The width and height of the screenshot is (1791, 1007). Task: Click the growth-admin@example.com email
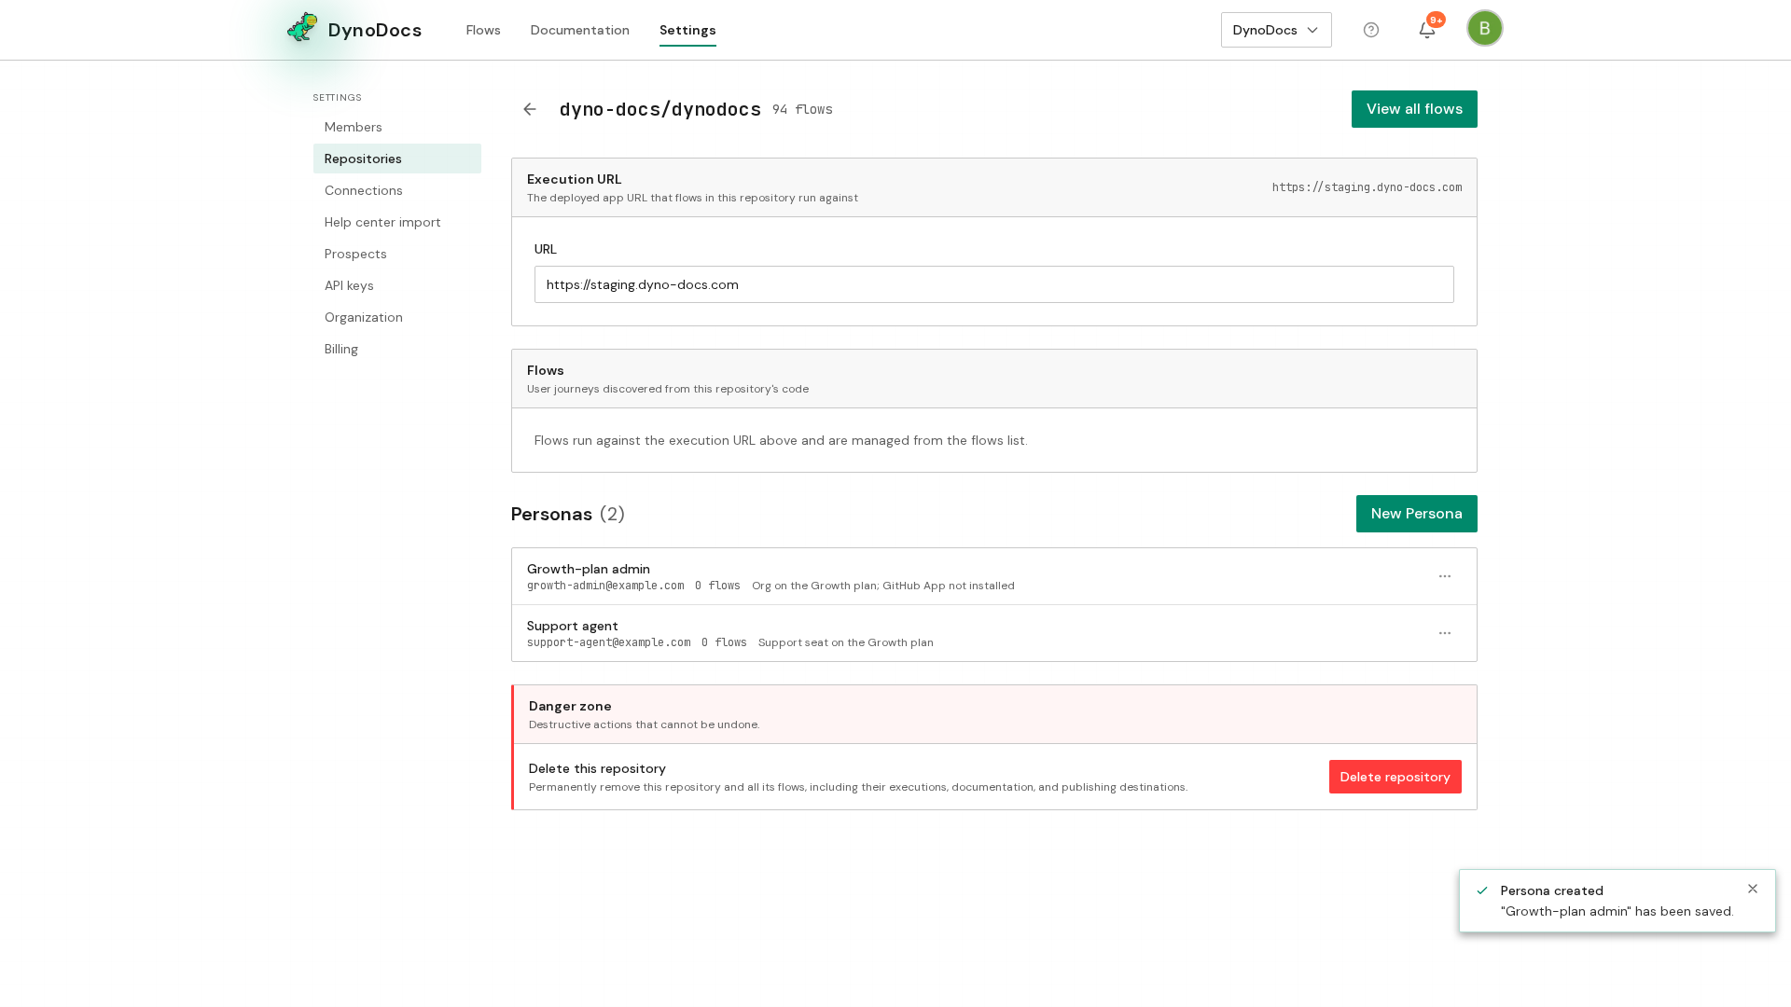605,586
